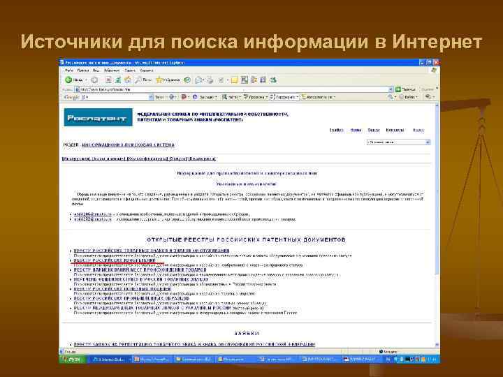Viewport: 503px width, 377px height.
Task: Stop page loading with the Stop icon
Action: click(x=108, y=80)
